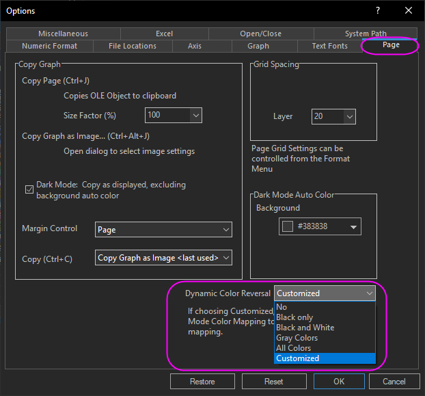This screenshot has width=425, height=396.
Task: Choose 'Black only' from the list
Action: tap(294, 317)
